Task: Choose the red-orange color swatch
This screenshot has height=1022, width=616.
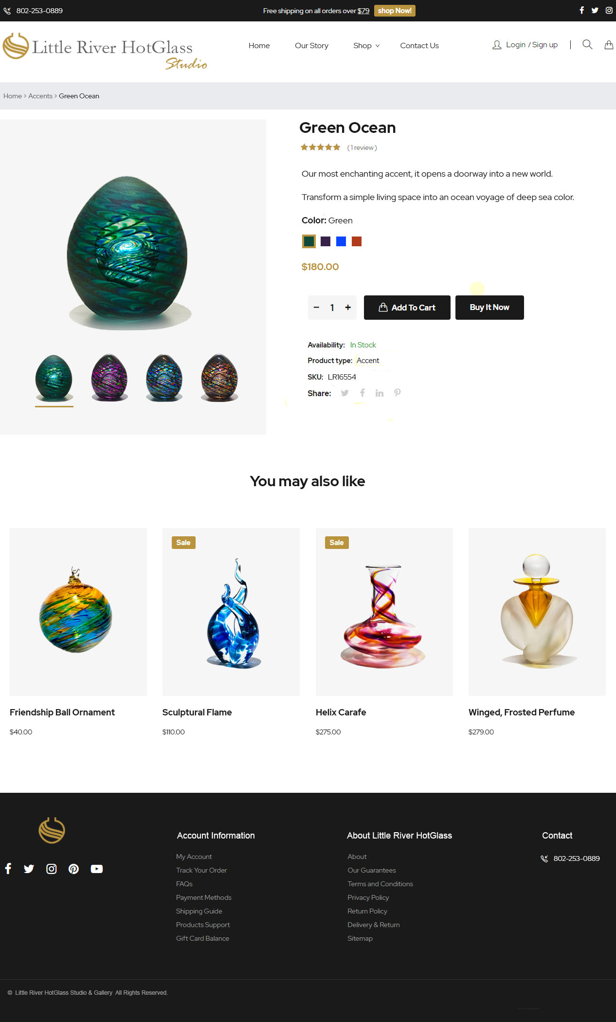Action: coord(357,241)
